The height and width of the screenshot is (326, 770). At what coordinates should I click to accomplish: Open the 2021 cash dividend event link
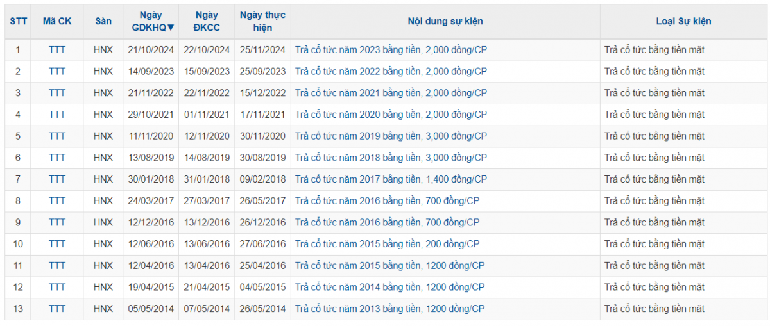pyautogui.click(x=391, y=93)
